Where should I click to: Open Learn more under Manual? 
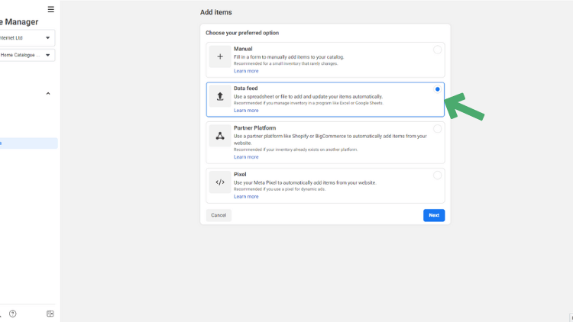(246, 71)
